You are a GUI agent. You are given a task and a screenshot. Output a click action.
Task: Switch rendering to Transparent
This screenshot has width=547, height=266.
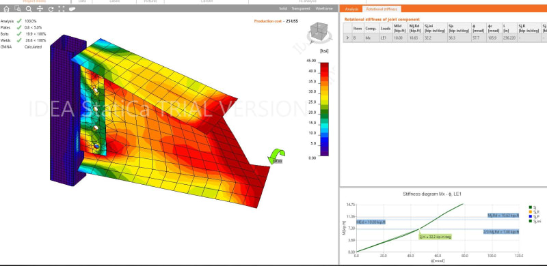[301, 9]
